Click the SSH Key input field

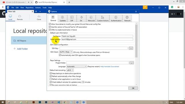(93, 48)
